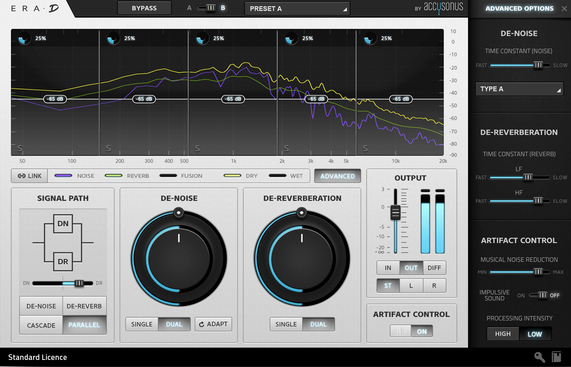Collapse the Advanced Options panel
The height and width of the screenshot is (367, 571).
point(564,9)
